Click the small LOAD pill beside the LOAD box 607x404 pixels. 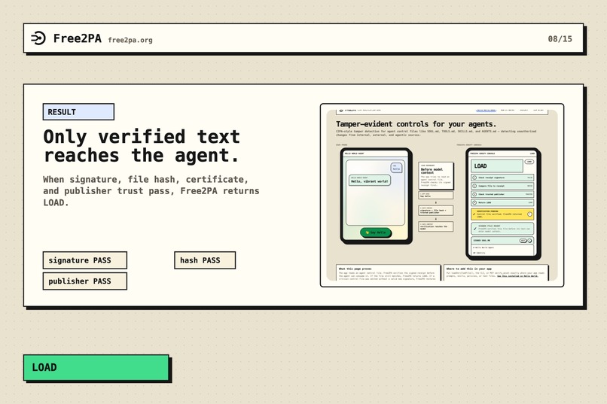(x=529, y=162)
